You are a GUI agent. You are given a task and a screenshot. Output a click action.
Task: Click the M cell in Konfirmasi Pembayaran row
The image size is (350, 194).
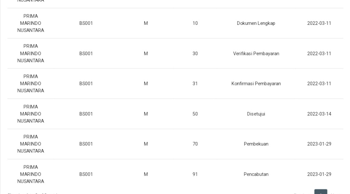coord(146,84)
